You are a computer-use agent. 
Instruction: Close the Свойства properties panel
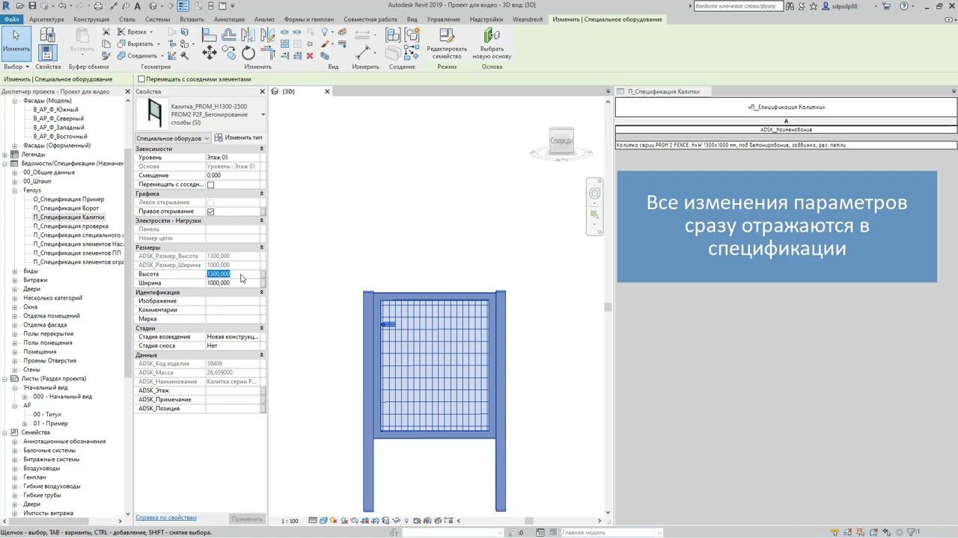pos(262,91)
